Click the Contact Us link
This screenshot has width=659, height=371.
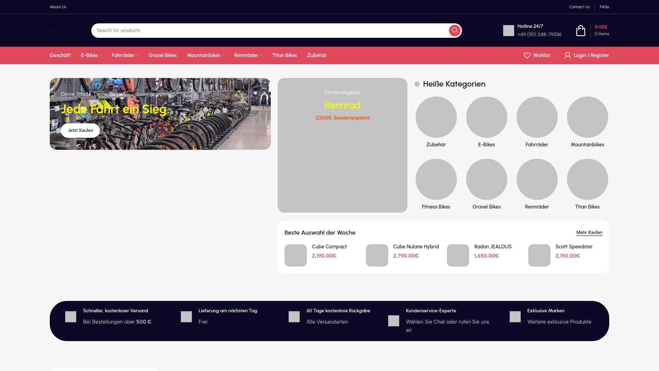point(579,7)
